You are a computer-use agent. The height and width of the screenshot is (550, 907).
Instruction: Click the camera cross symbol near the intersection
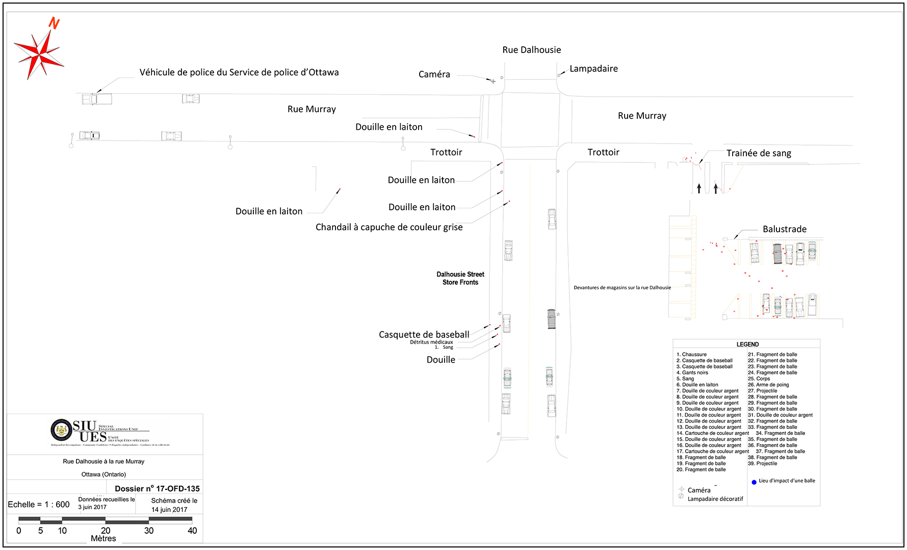[x=493, y=81]
